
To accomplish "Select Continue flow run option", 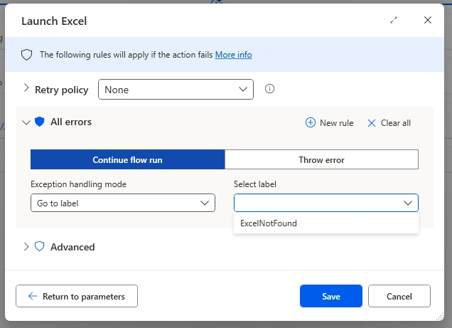I will [x=127, y=159].
